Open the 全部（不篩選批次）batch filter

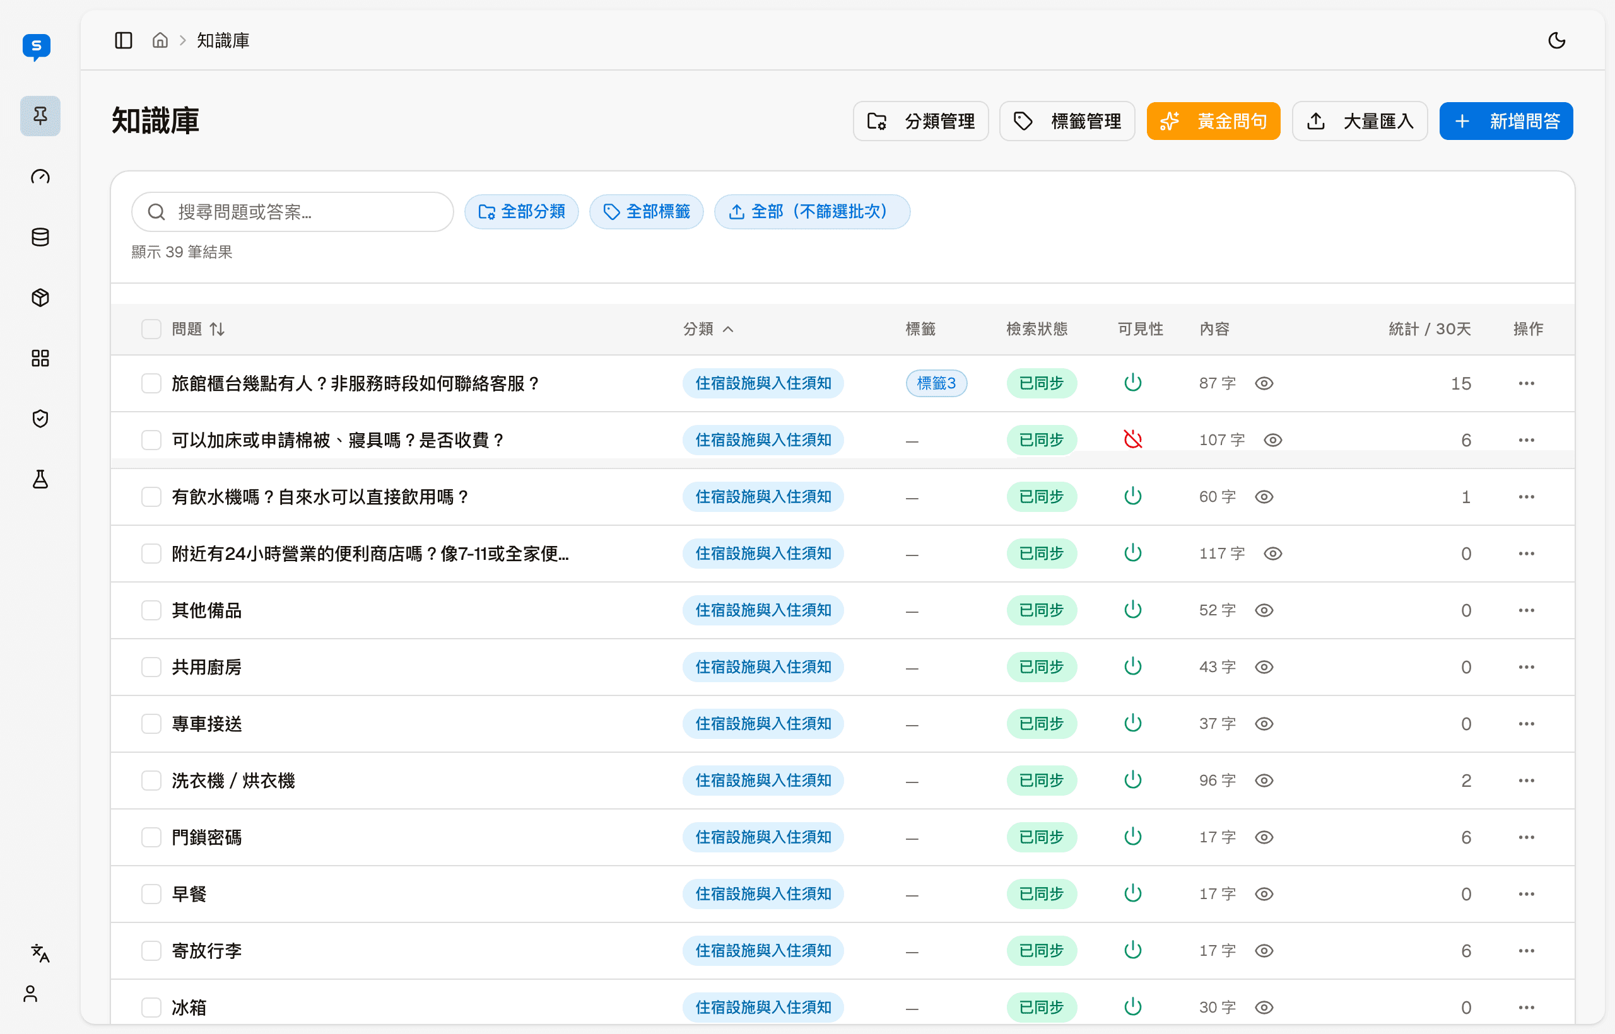point(812,212)
